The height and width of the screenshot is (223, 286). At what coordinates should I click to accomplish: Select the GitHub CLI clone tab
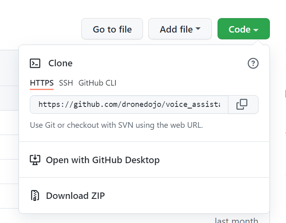(x=97, y=83)
